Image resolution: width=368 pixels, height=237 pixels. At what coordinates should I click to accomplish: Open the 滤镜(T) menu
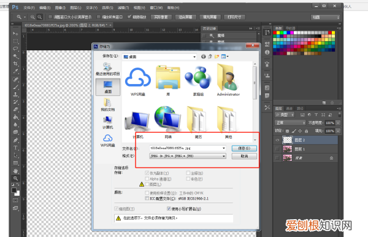pos(123,8)
